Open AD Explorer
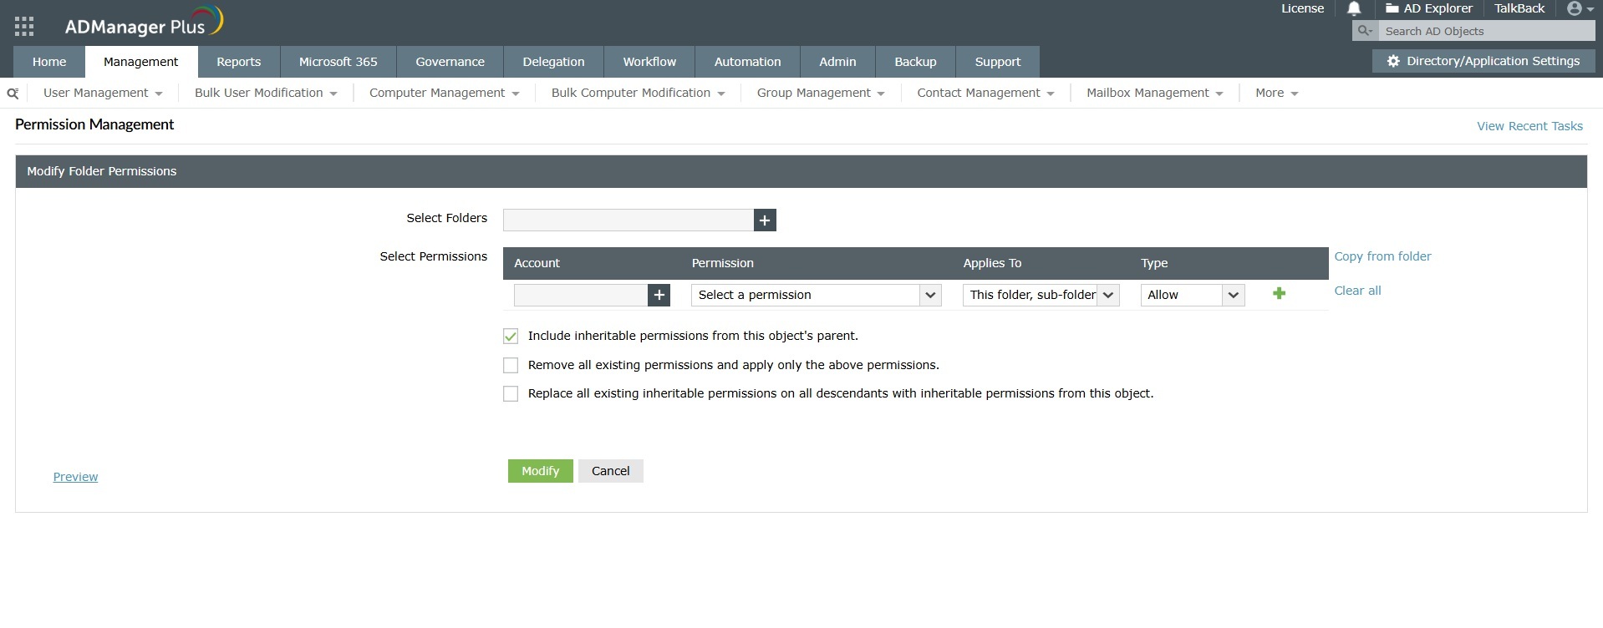The height and width of the screenshot is (628, 1603). click(1429, 8)
